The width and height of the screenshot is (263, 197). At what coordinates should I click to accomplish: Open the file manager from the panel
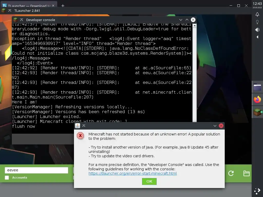(257, 87)
